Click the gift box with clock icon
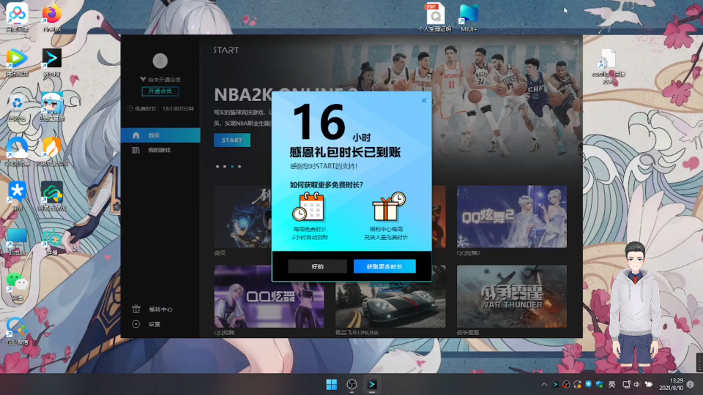The width and height of the screenshot is (703, 395). pyautogui.click(x=388, y=206)
